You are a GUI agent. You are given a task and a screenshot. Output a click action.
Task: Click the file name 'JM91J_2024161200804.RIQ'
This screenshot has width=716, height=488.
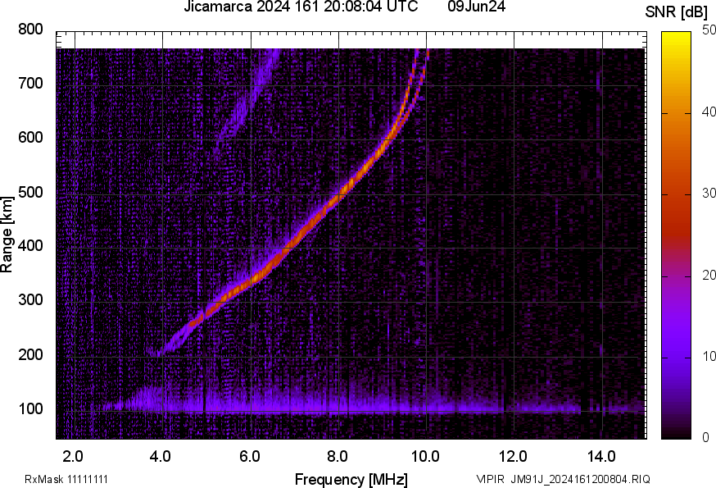pos(580,479)
